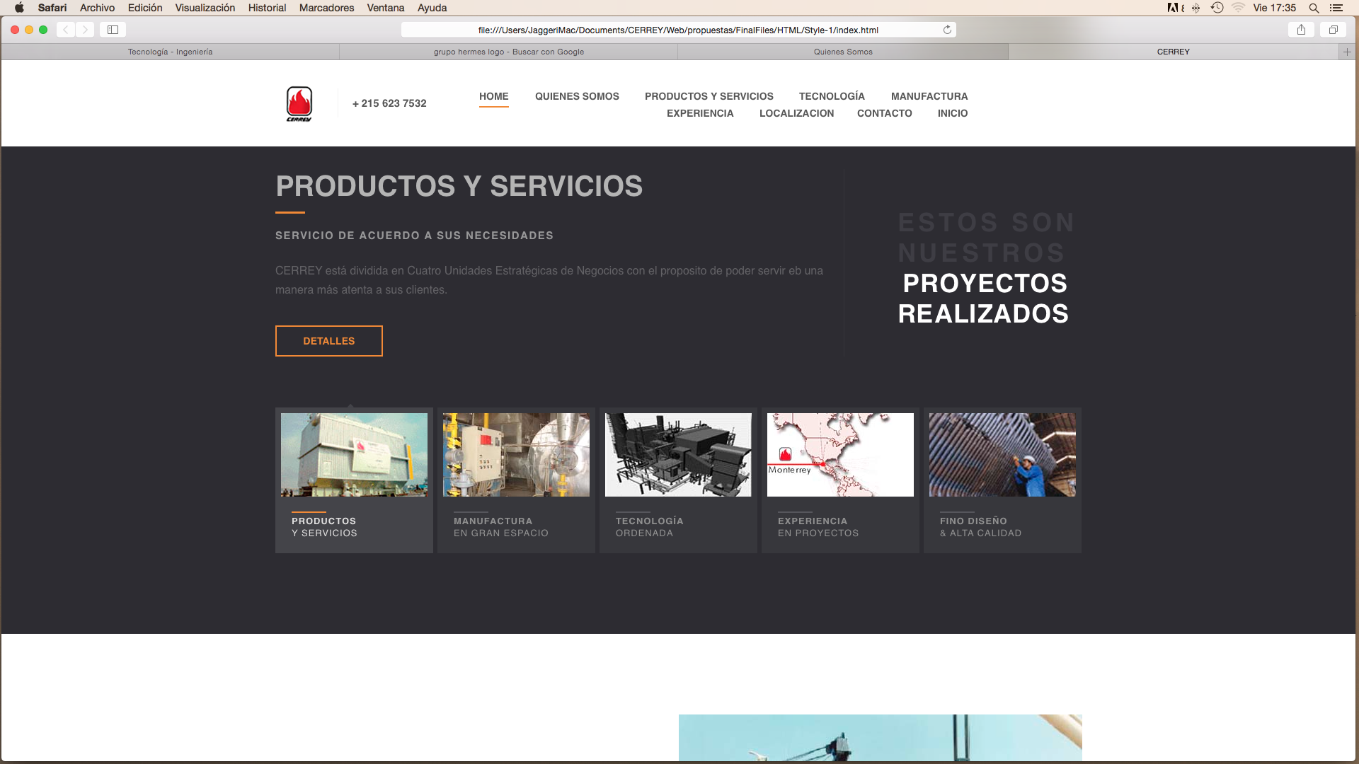
Task: Add a new tab with plus icon
Action: pyautogui.click(x=1347, y=52)
